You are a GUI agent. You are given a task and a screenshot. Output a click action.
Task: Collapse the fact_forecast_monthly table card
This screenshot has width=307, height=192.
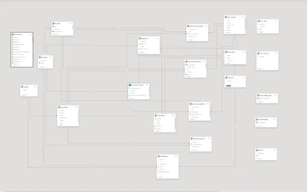tap(190, 40)
